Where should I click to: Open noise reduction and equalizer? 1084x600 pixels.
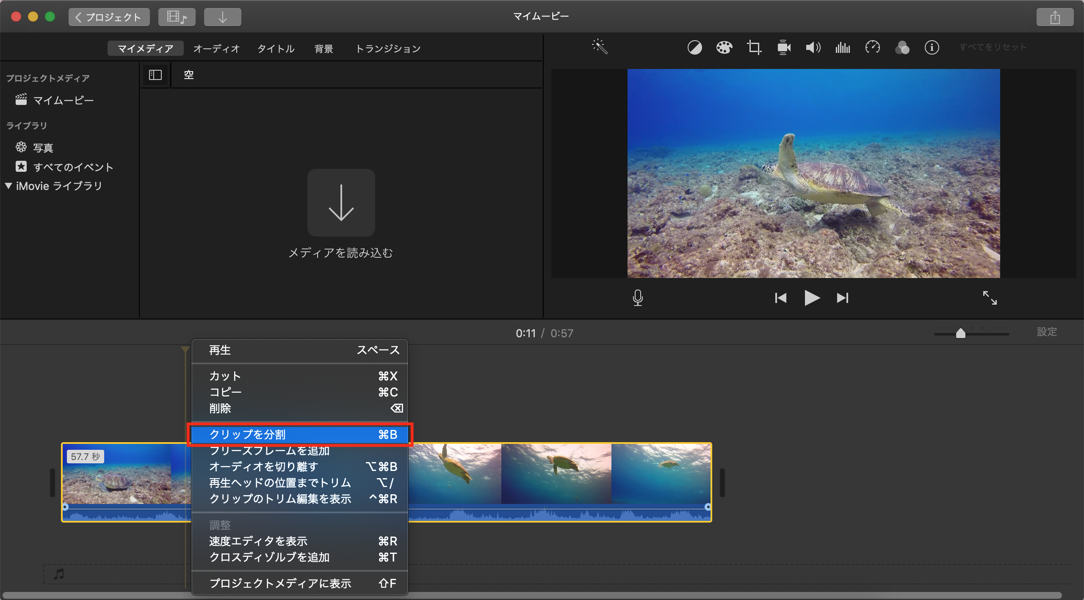[x=843, y=47]
